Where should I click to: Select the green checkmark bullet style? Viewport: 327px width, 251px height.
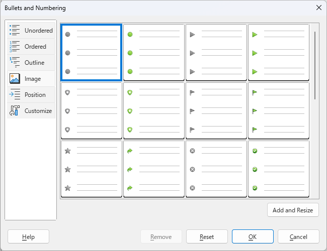click(x=278, y=169)
